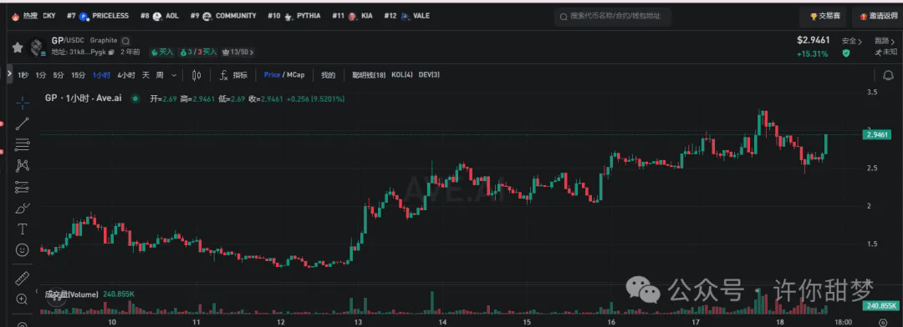Click the $2.9461 price header
903x327 pixels.
(x=814, y=40)
